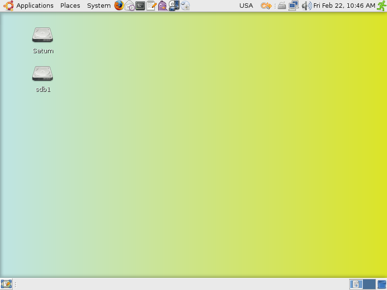Click the log out running man icon
This screenshot has height=290, width=387.
coord(382,6)
